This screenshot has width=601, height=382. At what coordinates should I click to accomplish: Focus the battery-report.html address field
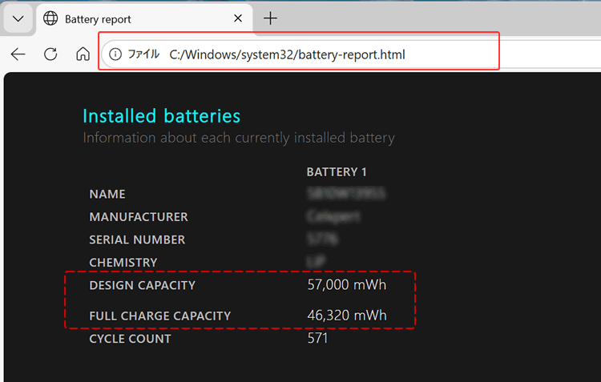287,54
